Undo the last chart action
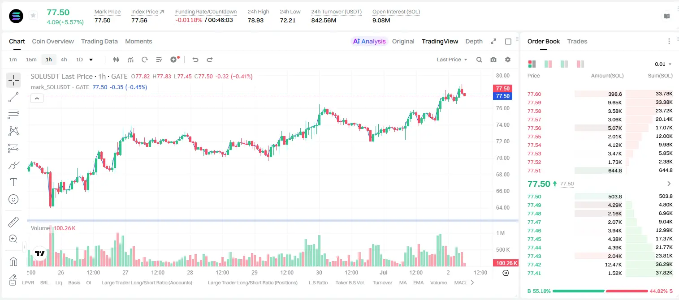The image size is (679, 300). pos(195,60)
